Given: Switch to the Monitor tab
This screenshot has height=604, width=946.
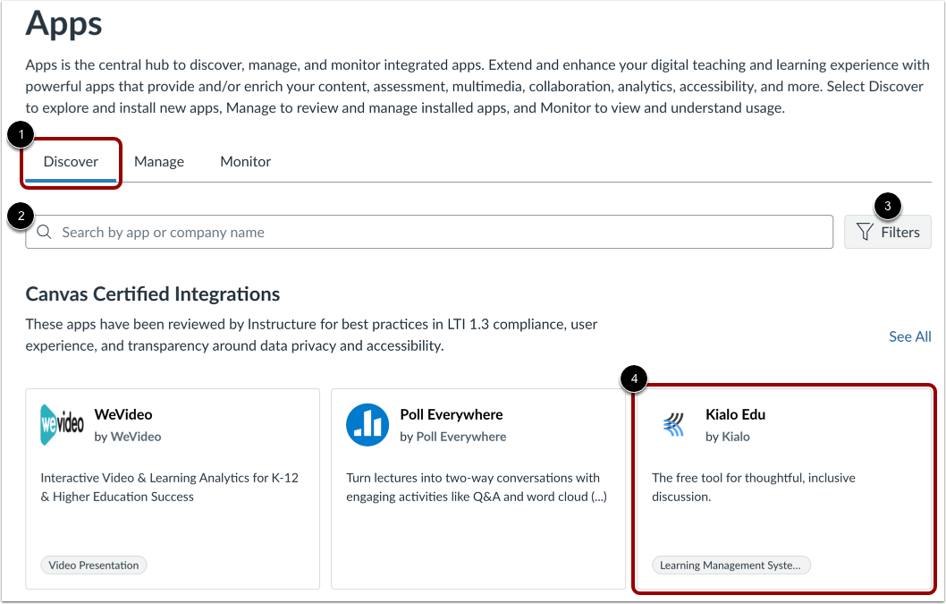Looking at the screenshot, I should (246, 162).
